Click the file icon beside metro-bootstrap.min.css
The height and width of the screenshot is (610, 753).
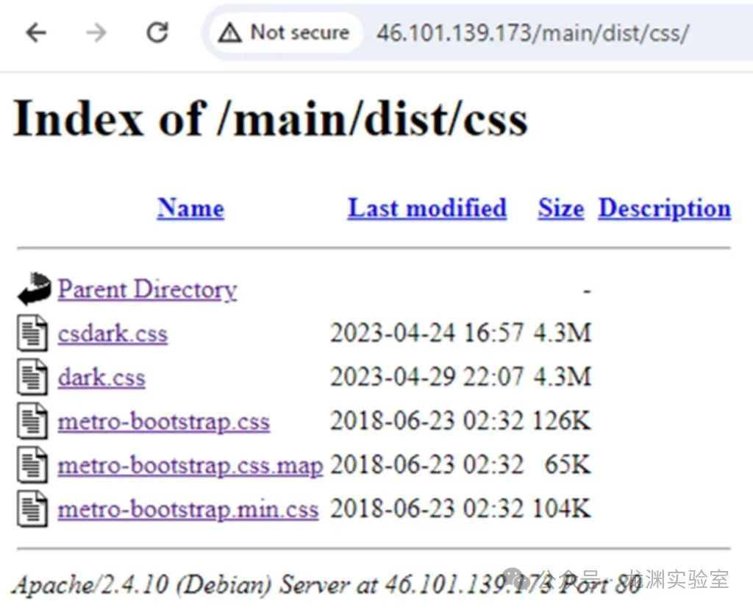tap(32, 509)
